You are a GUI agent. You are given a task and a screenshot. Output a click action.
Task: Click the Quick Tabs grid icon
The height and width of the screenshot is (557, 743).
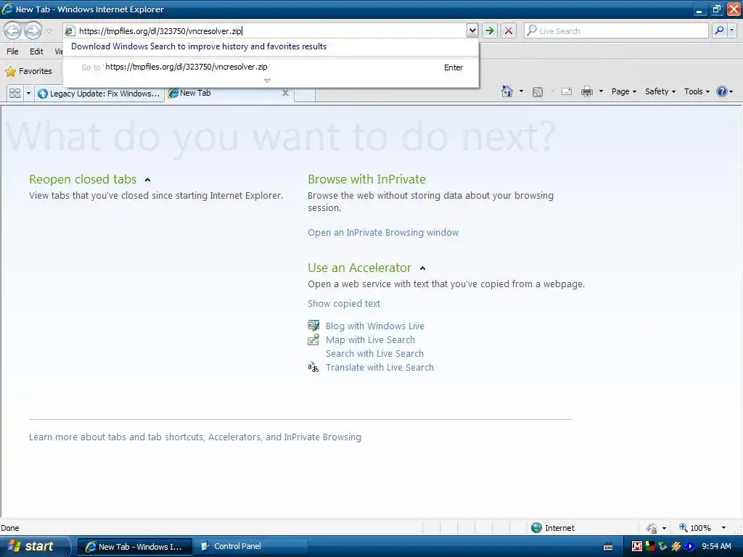tap(15, 93)
